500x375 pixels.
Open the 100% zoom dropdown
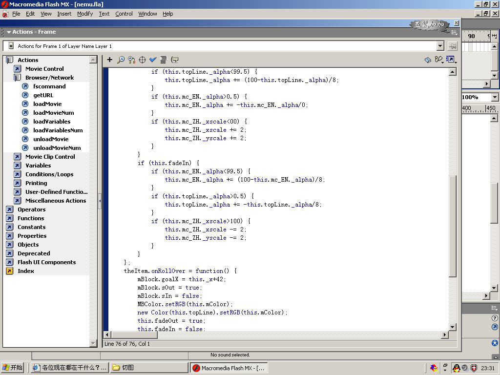click(495, 97)
